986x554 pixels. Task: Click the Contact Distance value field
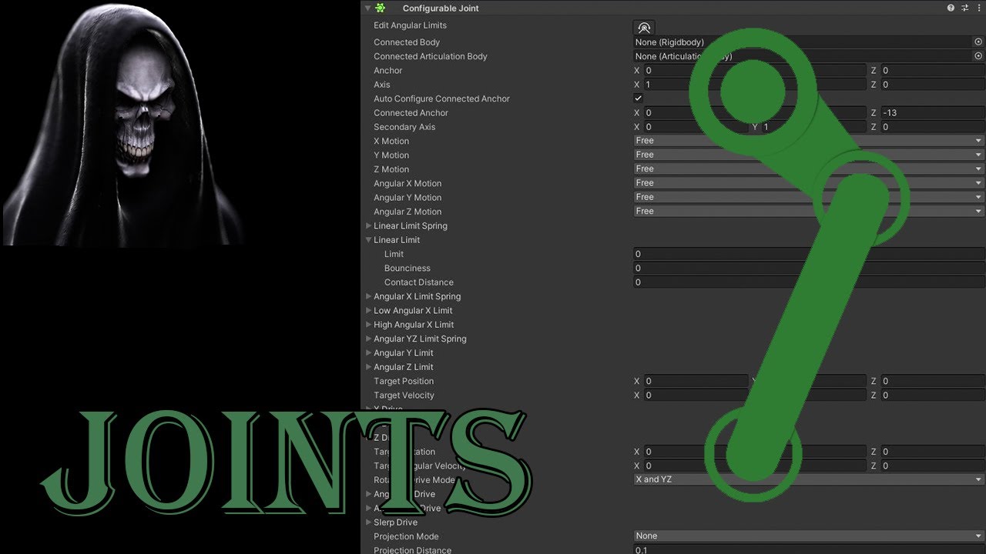click(809, 282)
